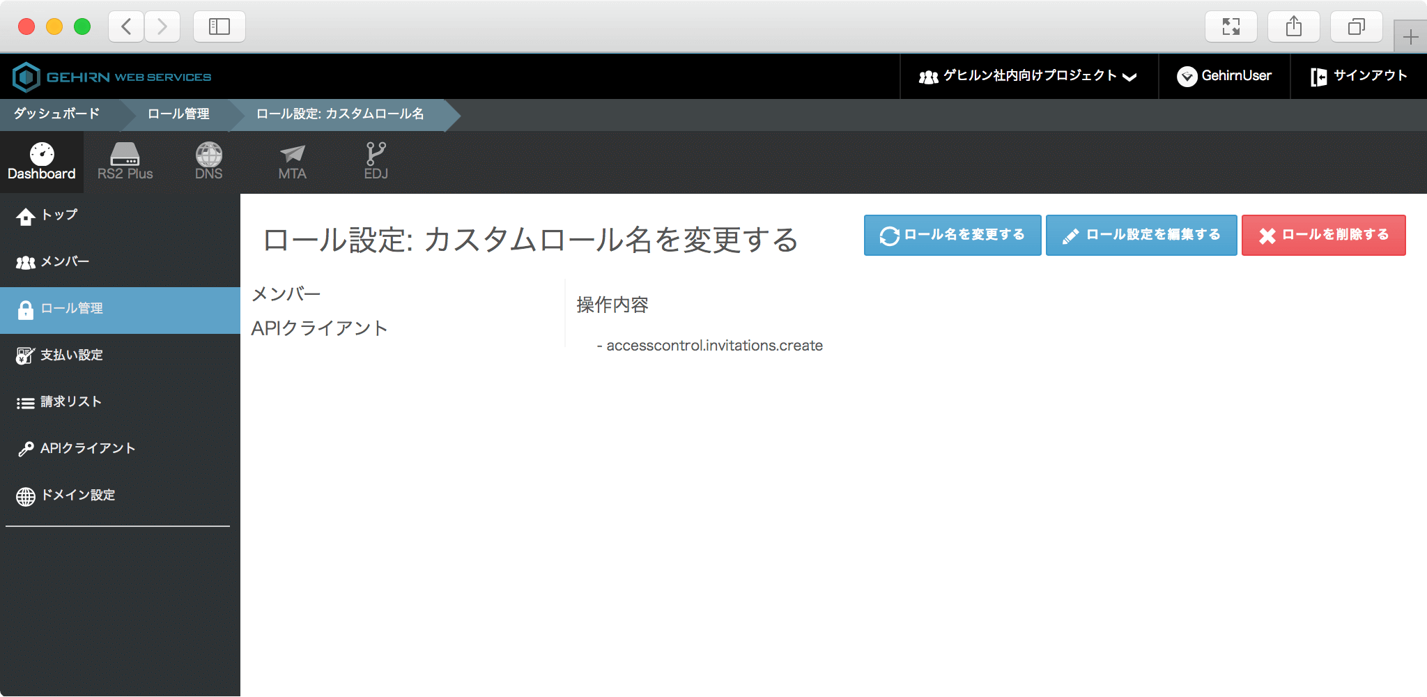Go to ダッシュボード breadcrumb
The image size is (1427, 697).
[57, 114]
